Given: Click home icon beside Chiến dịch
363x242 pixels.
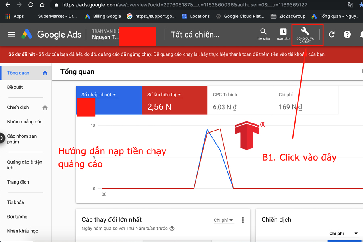Looking at the screenshot, I should 45,108.
